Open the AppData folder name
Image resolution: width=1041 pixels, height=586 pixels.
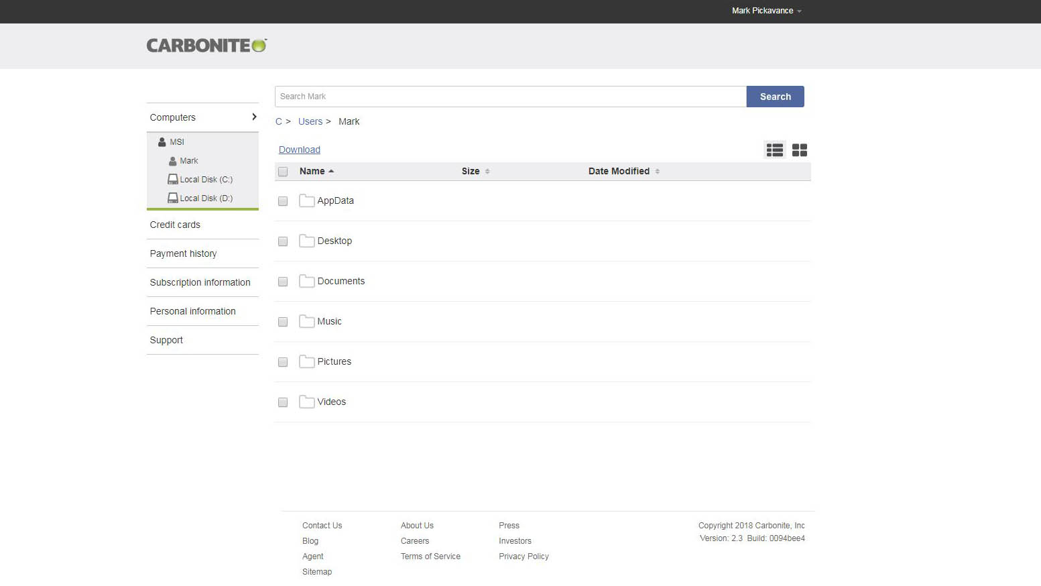[336, 200]
